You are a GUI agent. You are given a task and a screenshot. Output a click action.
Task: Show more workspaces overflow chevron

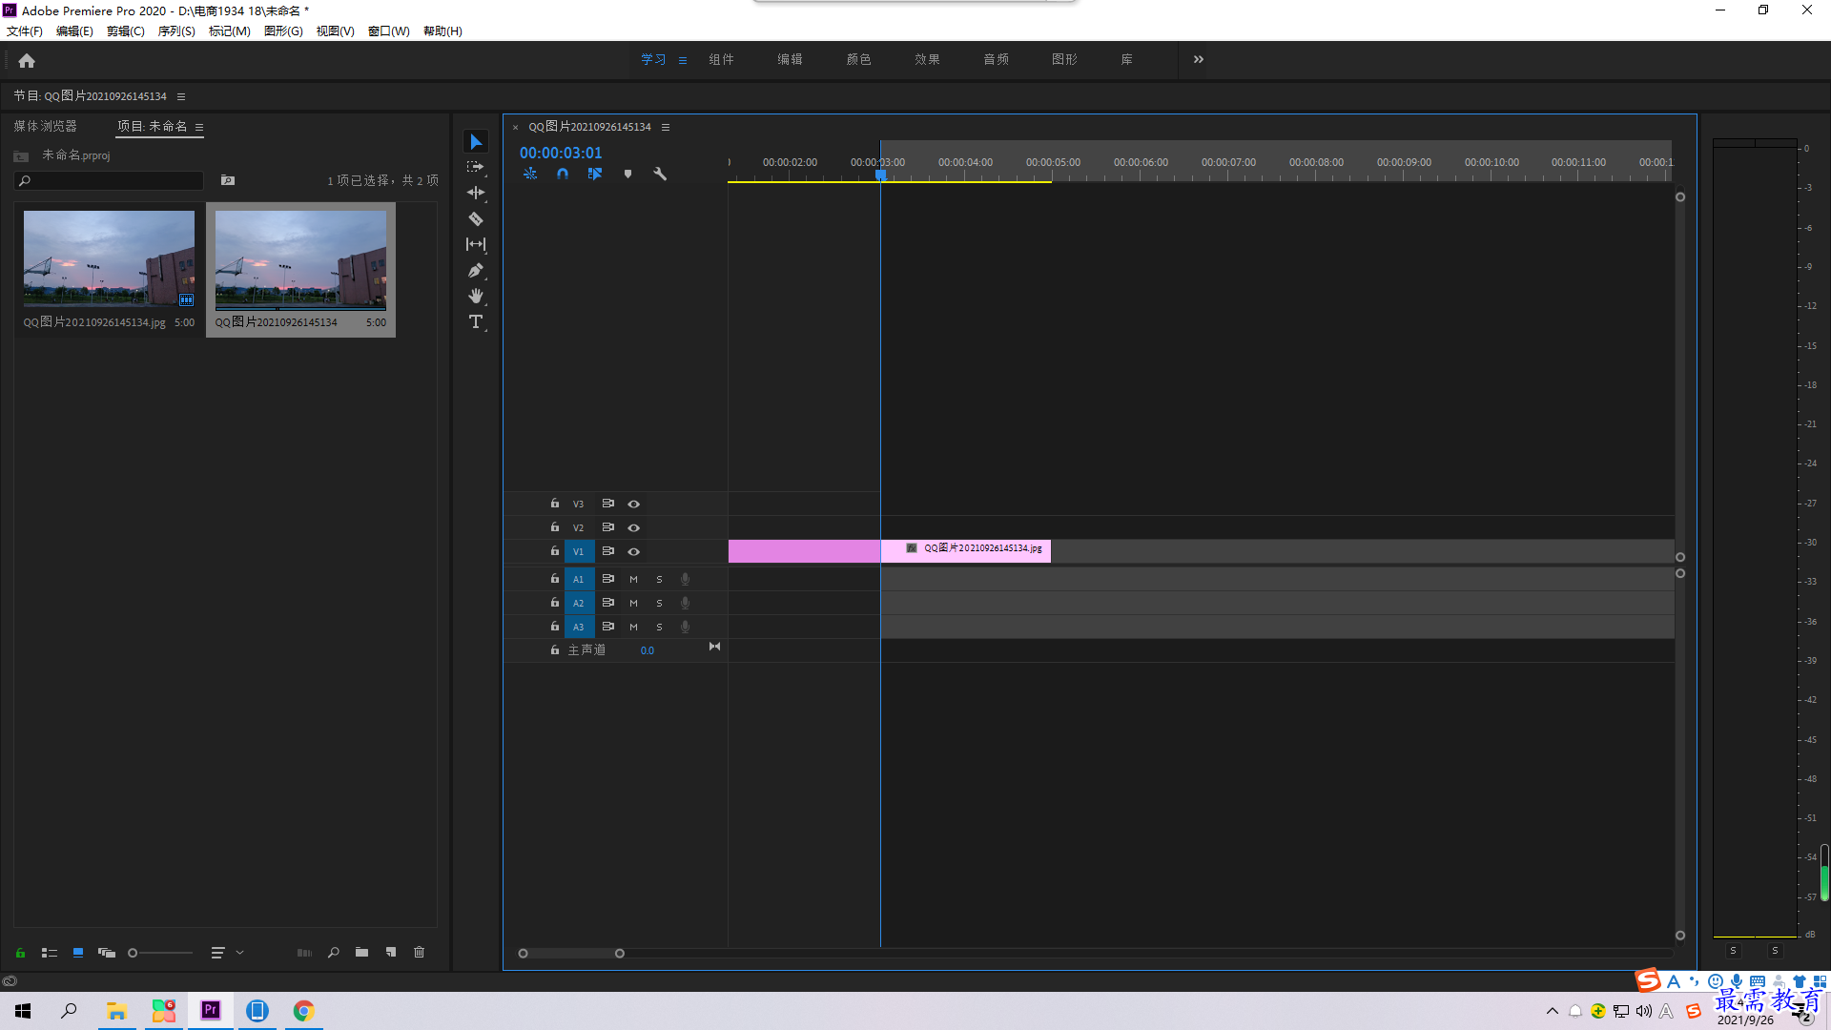[x=1199, y=59]
